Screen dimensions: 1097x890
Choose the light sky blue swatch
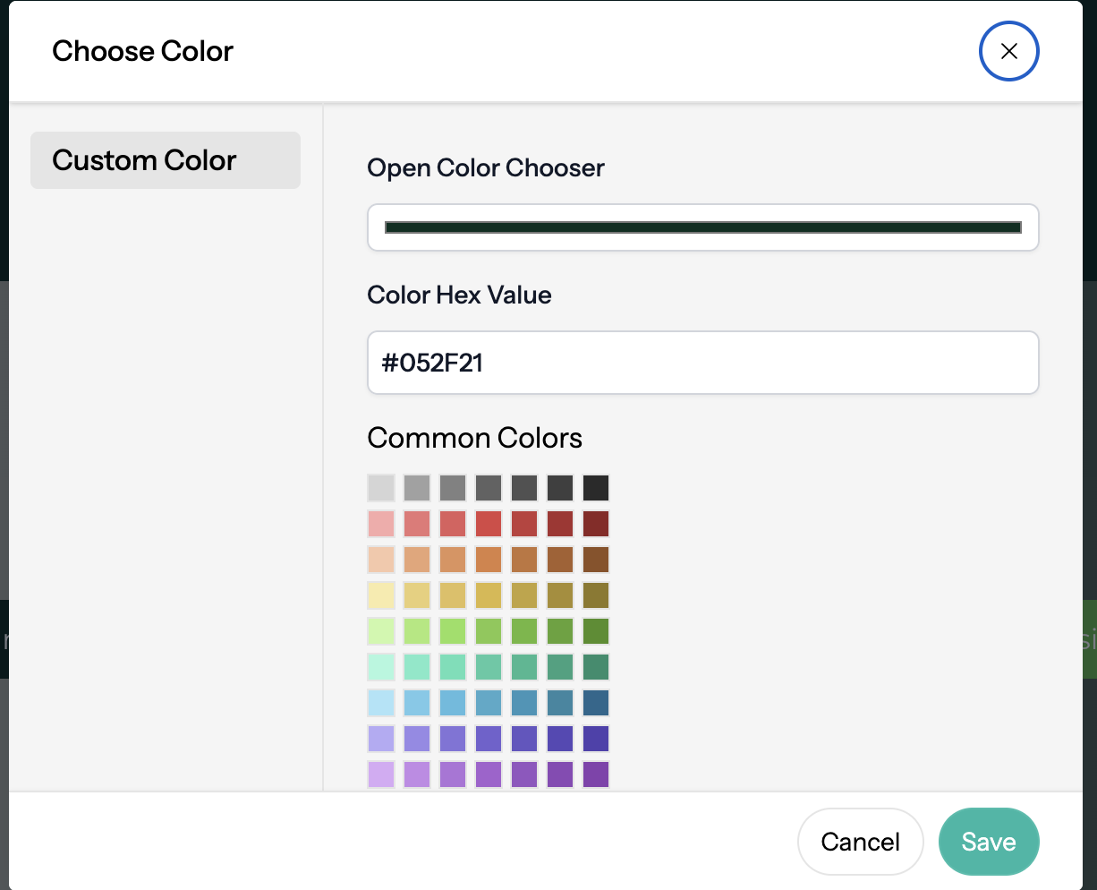click(x=380, y=702)
